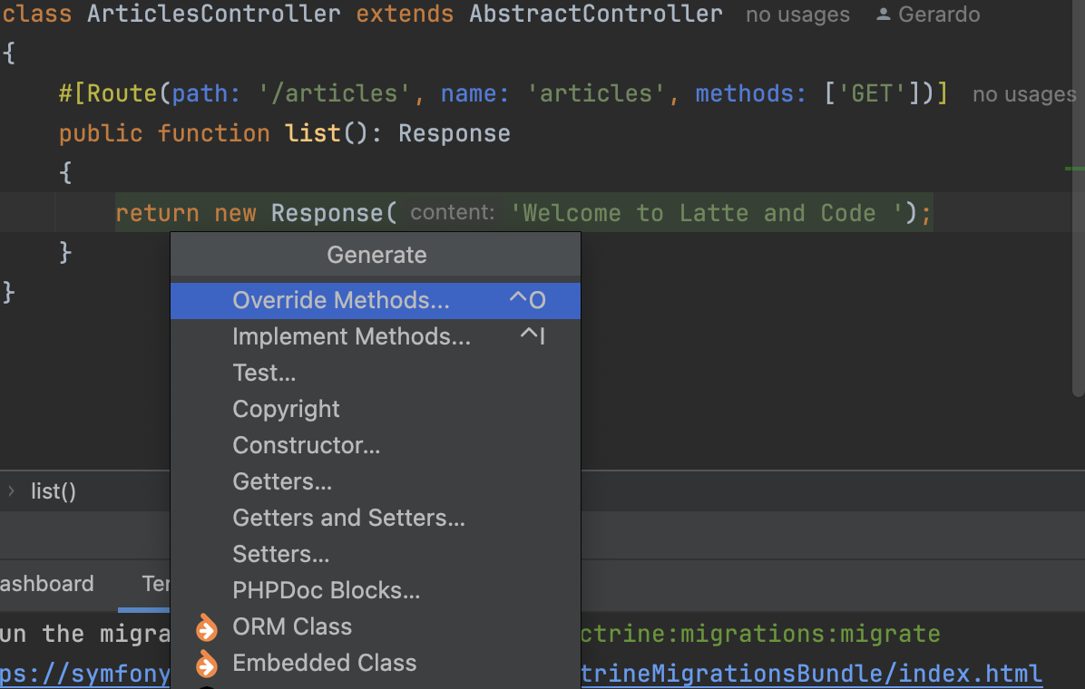The image size is (1085, 689).
Task: Click the green marker in error stripe
Action: pos(1074,169)
